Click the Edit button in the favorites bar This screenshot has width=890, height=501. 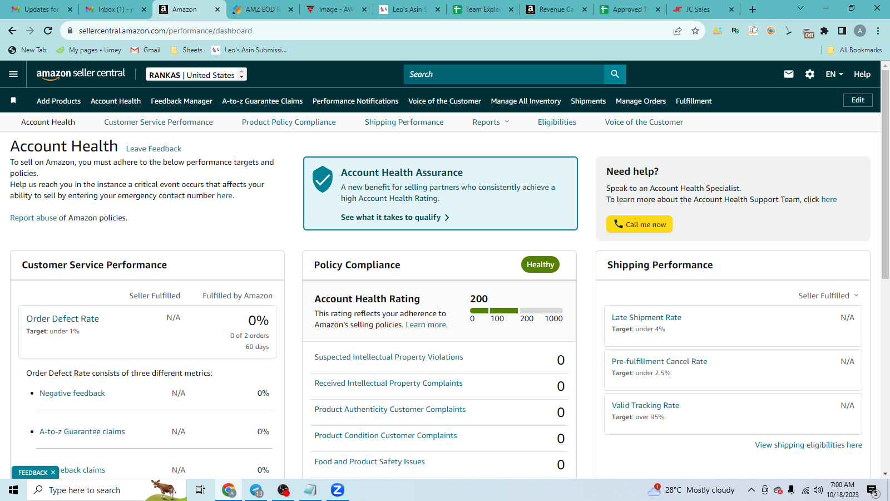858,100
